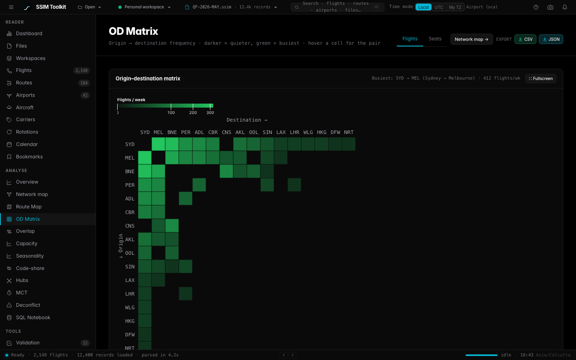Click the CNS to BNE matrix cell
576x360 pixels.
coord(172,226)
